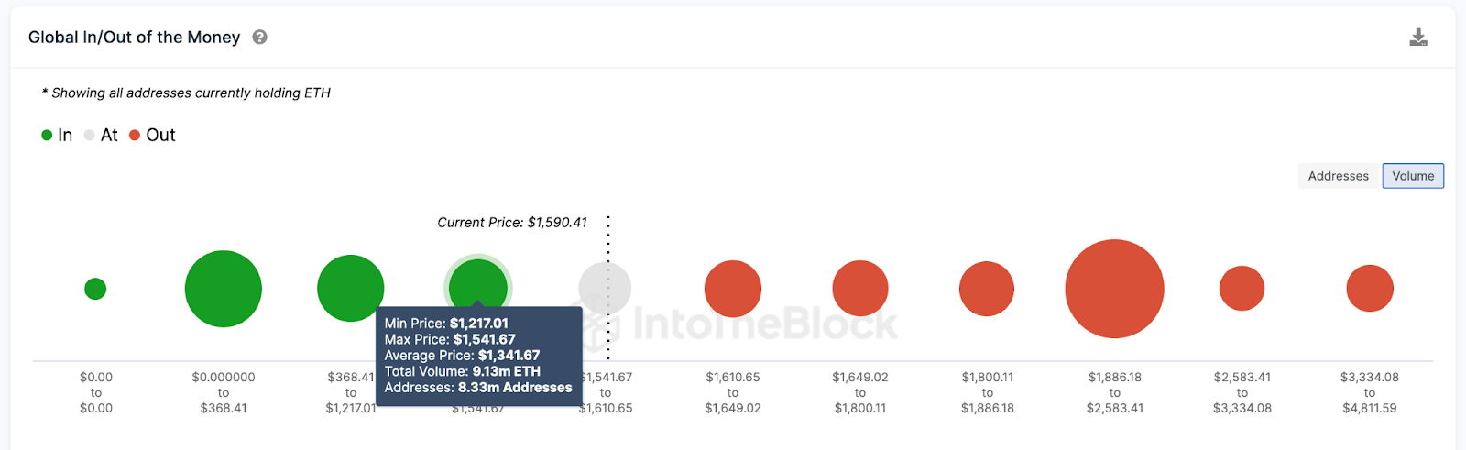Toggle the green In legend item
This screenshot has height=450, width=1466.
[57, 136]
